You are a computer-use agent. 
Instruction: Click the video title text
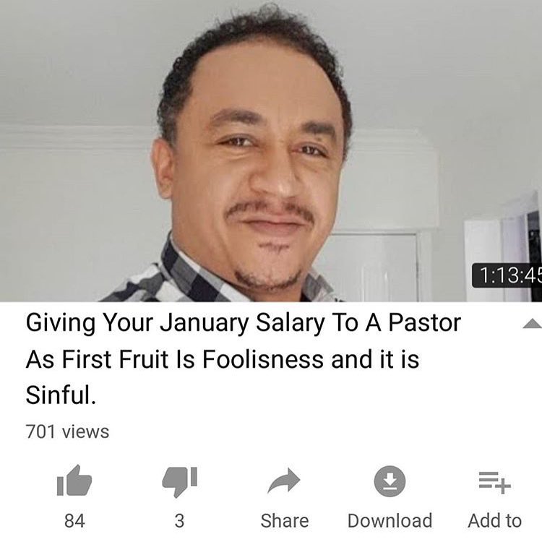point(244,358)
